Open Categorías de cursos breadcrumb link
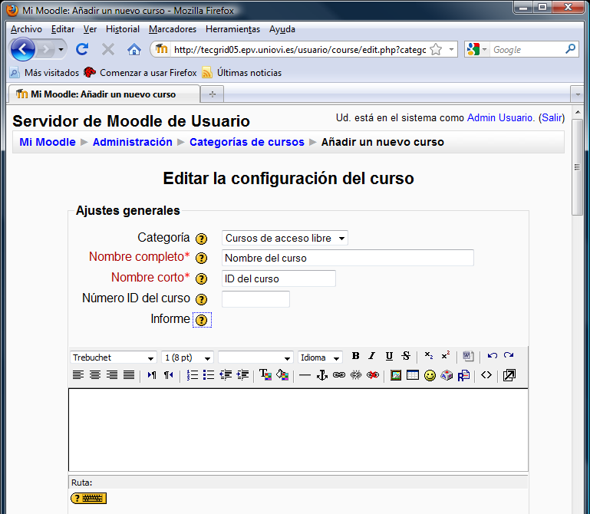590x514 pixels. point(247,142)
